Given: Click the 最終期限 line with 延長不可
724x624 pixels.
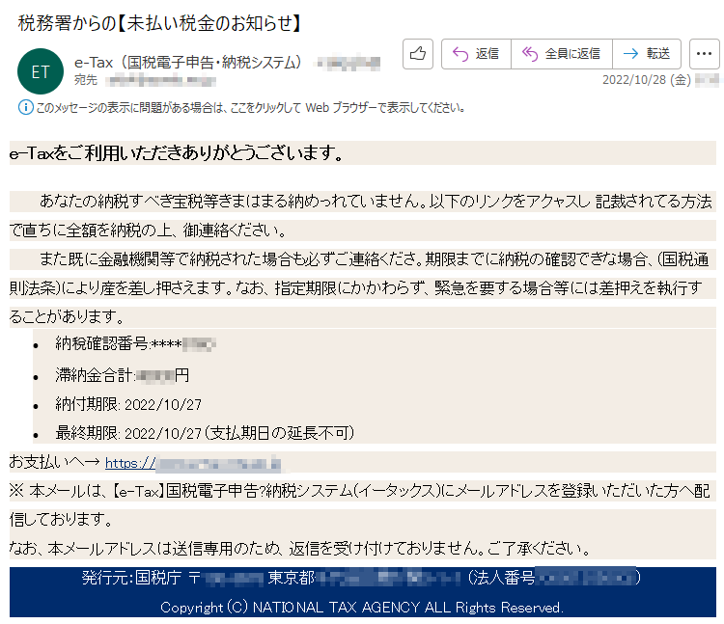Looking at the screenshot, I should pyautogui.click(x=205, y=433).
